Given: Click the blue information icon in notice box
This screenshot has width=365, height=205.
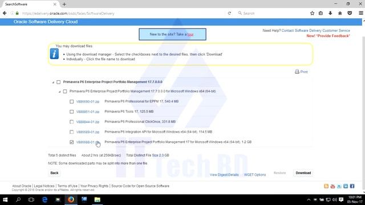Looking at the screenshot, I should 54,54.
